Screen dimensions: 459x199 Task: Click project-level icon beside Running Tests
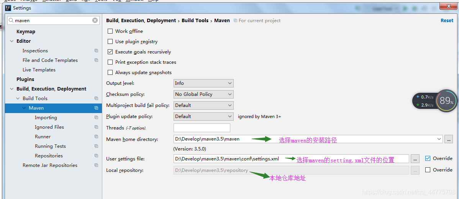[x=96, y=146]
